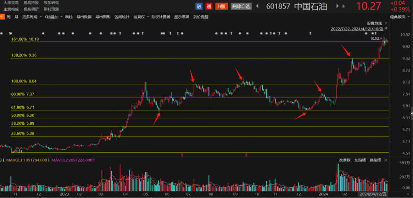Open the K线叠加 overlay dropdown

point(53,17)
